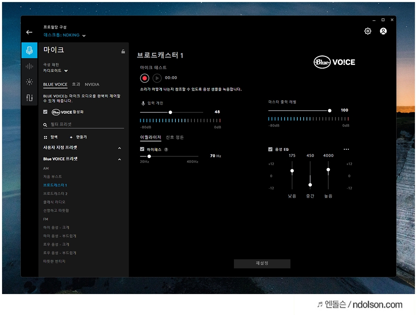Open the lighting sidebar tab

pyautogui.click(x=29, y=82)
